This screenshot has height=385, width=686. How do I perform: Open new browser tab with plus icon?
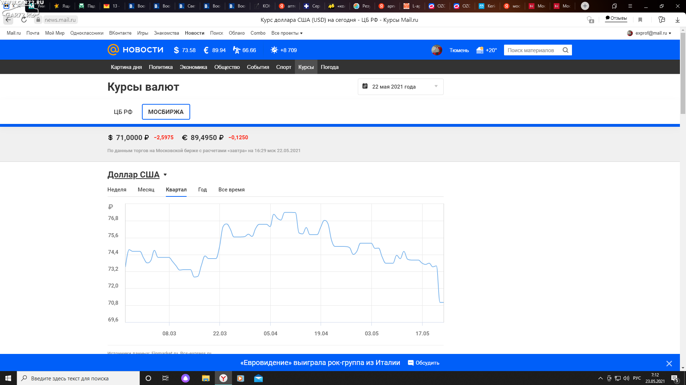click(x=585, y=6)
